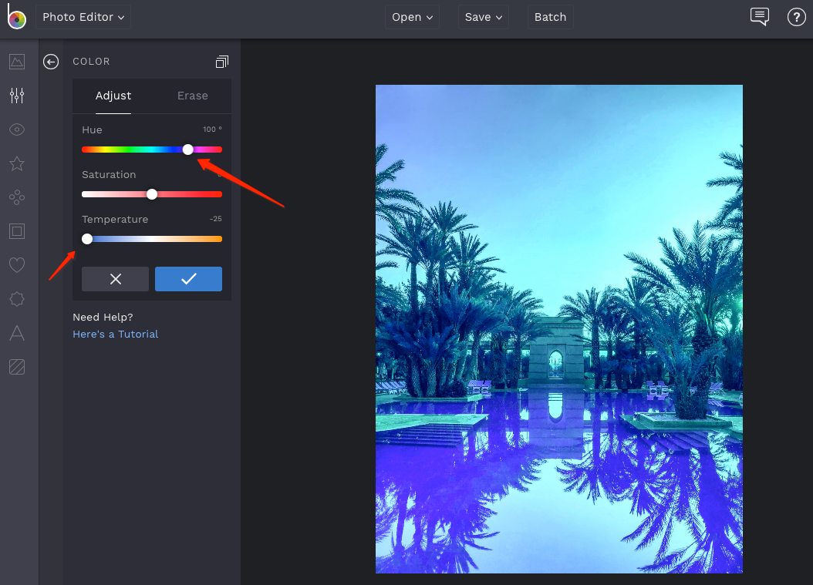Open the Photo Editor switcher dropdown
Image resolution: width=813 pixels, height=585 pixels.
pos(83,16)
